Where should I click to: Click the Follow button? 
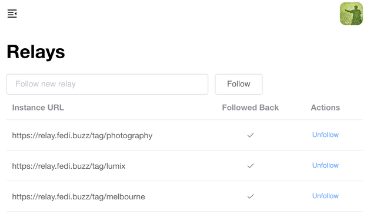tap(239, 84)
